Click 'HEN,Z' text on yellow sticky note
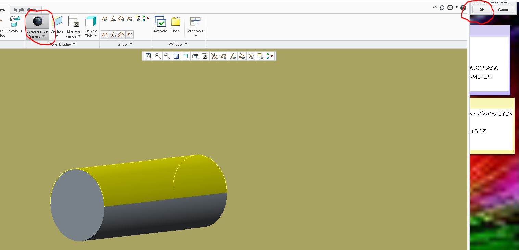This screenshot has height=250, width=519. pos(478,131)
